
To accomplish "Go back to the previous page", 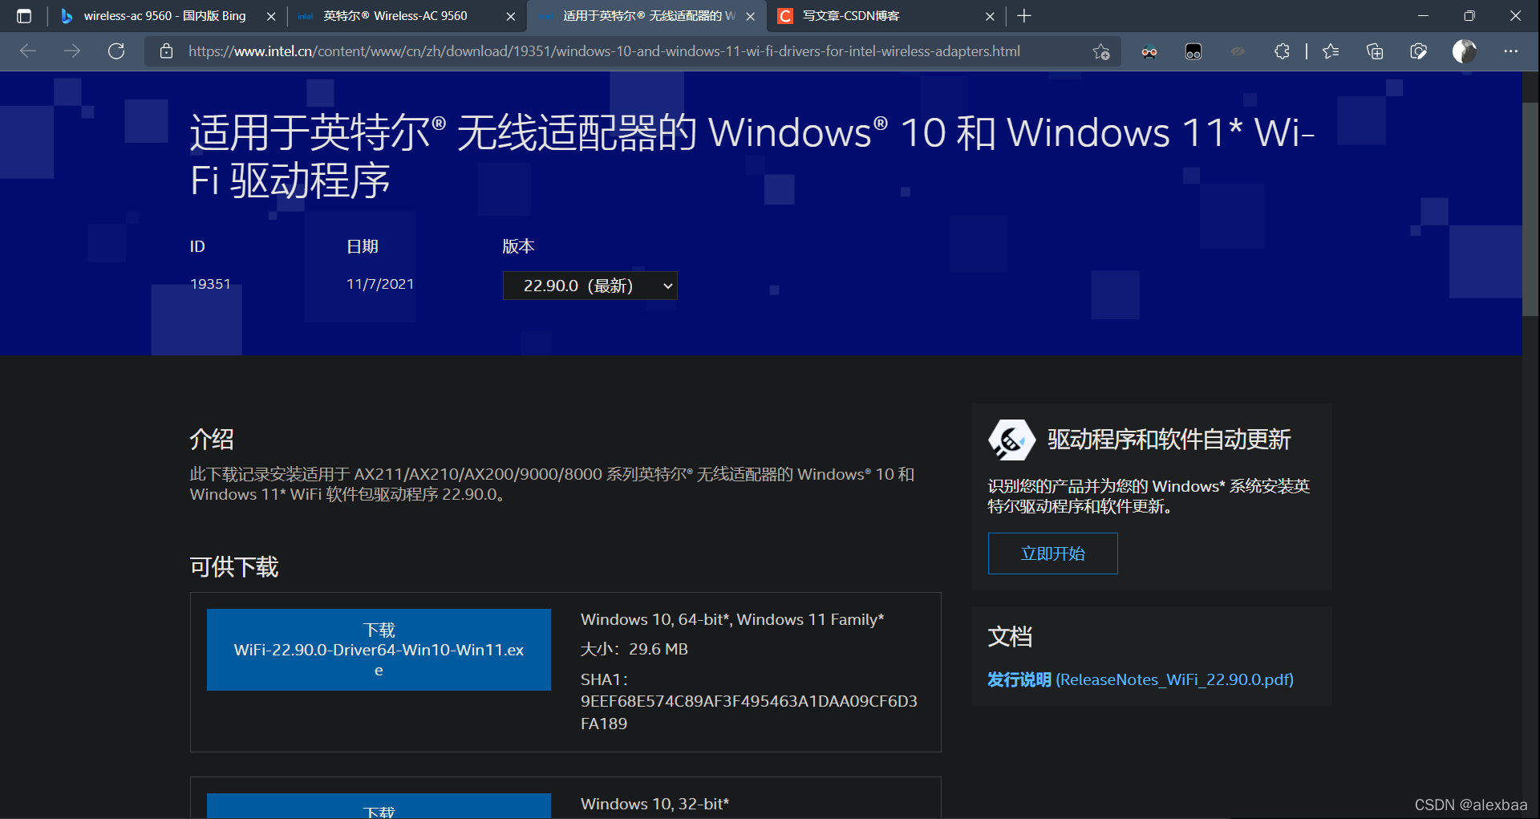I will [28, 51].
